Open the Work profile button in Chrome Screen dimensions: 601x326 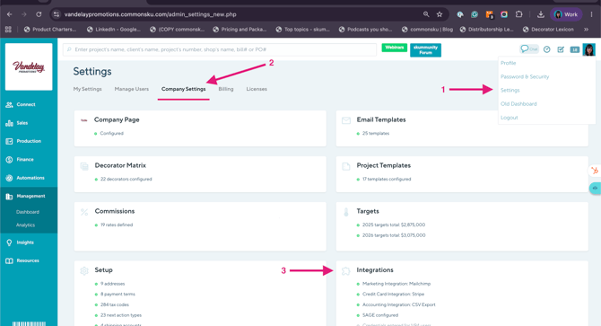point(566,14)
